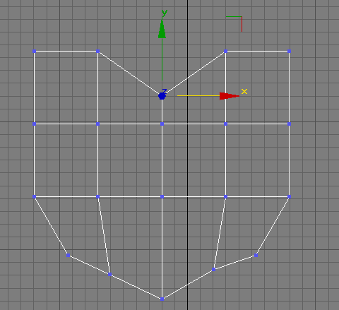
Task: Select the lowest tip vertex of the mesh
Action: (162, 299)
